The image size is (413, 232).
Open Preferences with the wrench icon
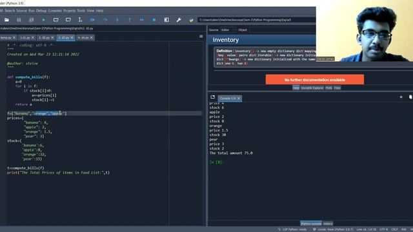tap(179, 20)
